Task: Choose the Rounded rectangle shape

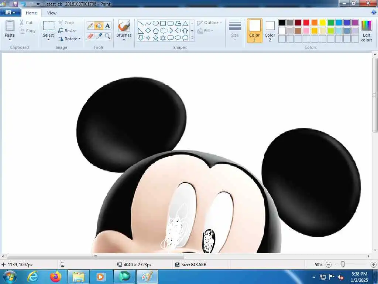Action: coord(171,23)
